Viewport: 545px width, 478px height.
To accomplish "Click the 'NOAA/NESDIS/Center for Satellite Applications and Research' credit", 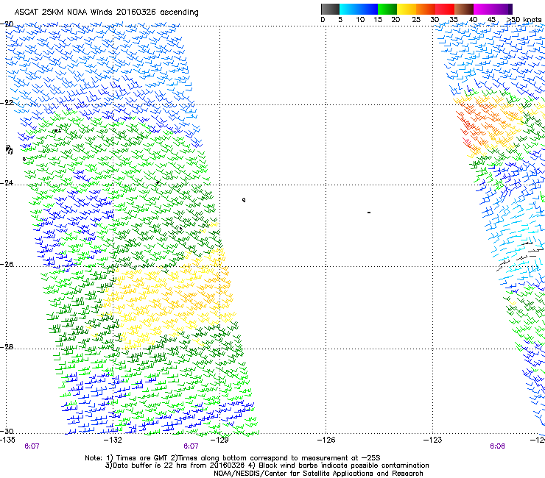I will (x=318, y=474).
